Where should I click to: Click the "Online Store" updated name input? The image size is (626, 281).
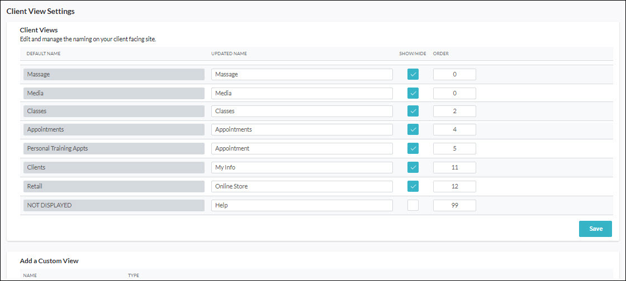[x=302, y=186]
